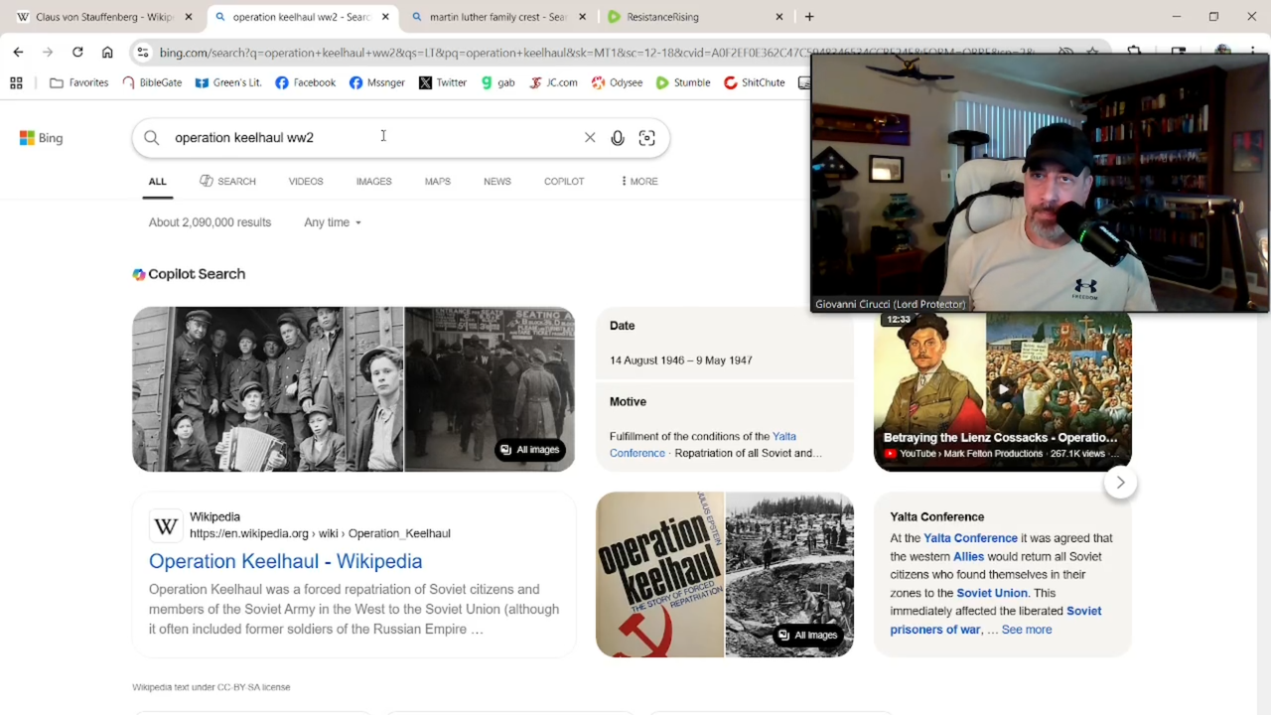Open Operation Keelhaul - Wikipedia result
This screenshot has width=1271, height=715.
[285, 561]
